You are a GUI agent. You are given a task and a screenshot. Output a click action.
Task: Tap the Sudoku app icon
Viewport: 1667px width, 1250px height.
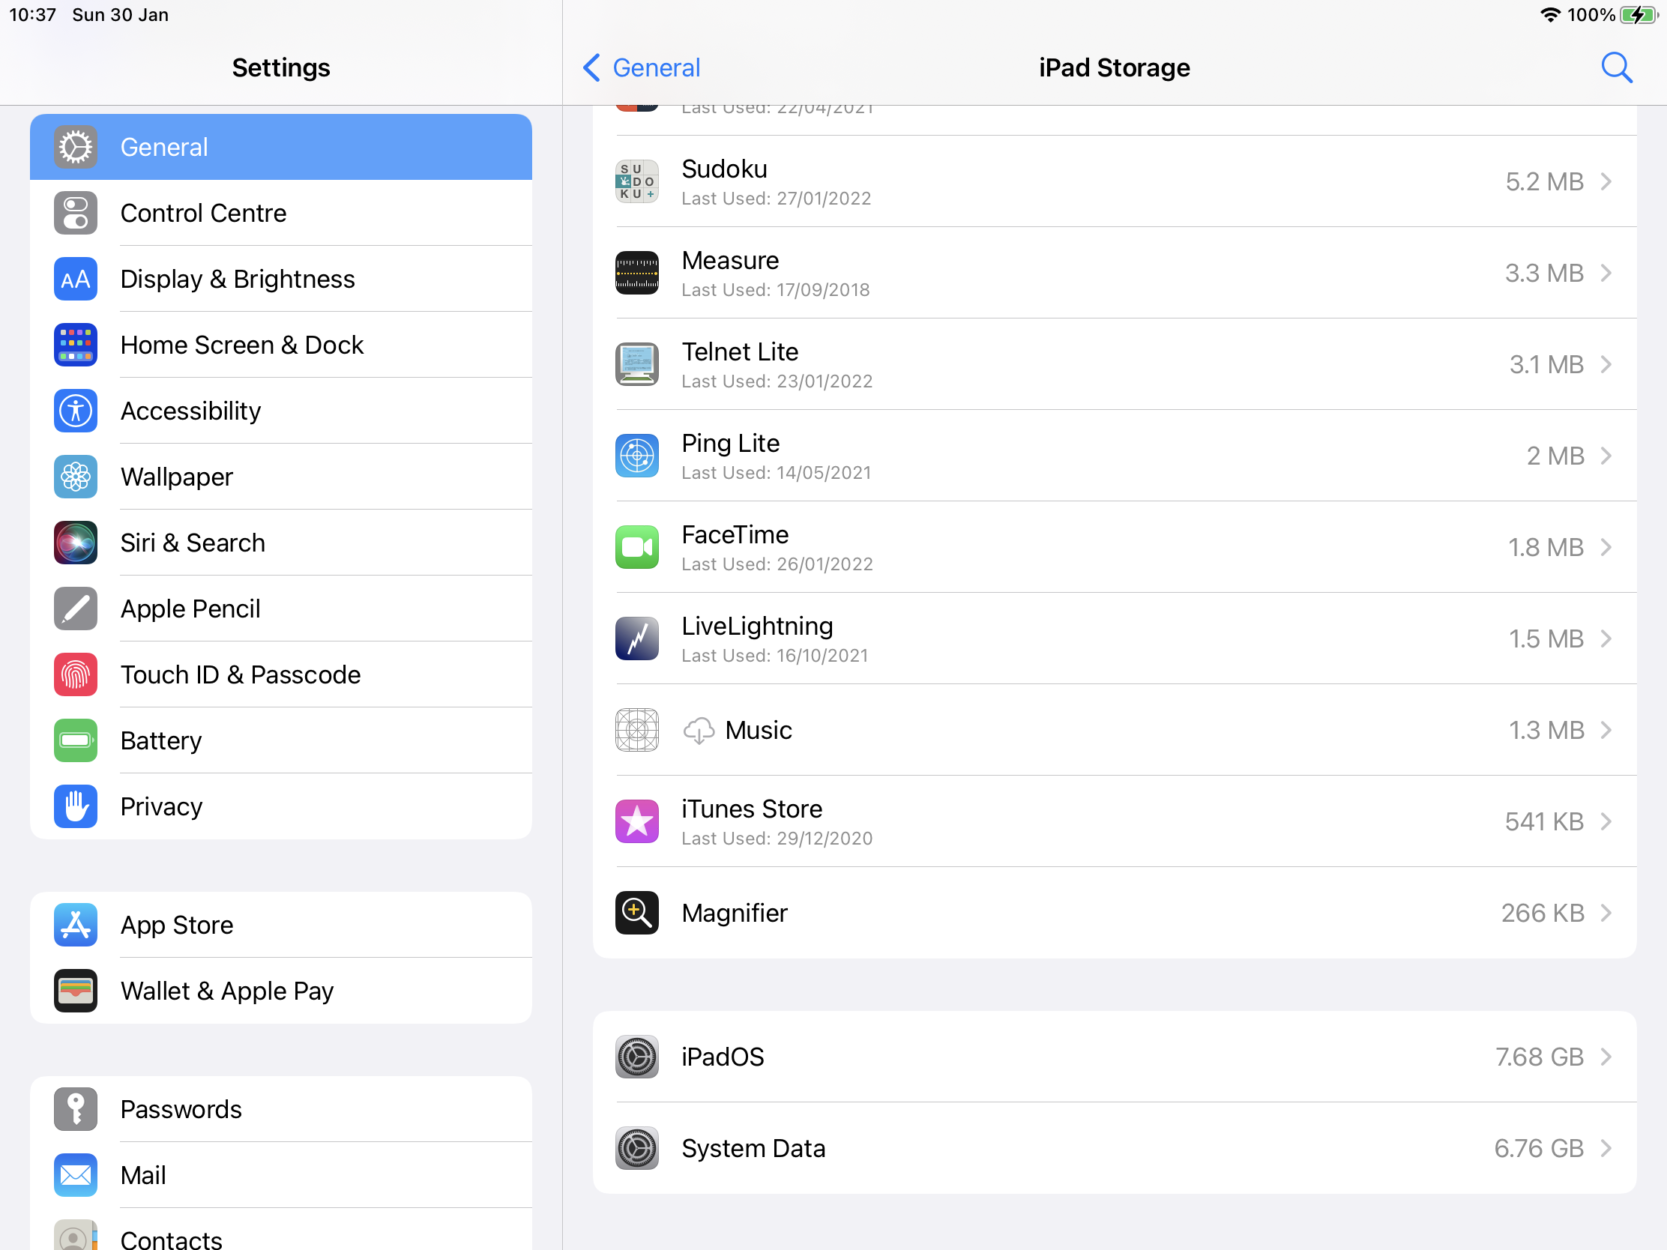637,181
